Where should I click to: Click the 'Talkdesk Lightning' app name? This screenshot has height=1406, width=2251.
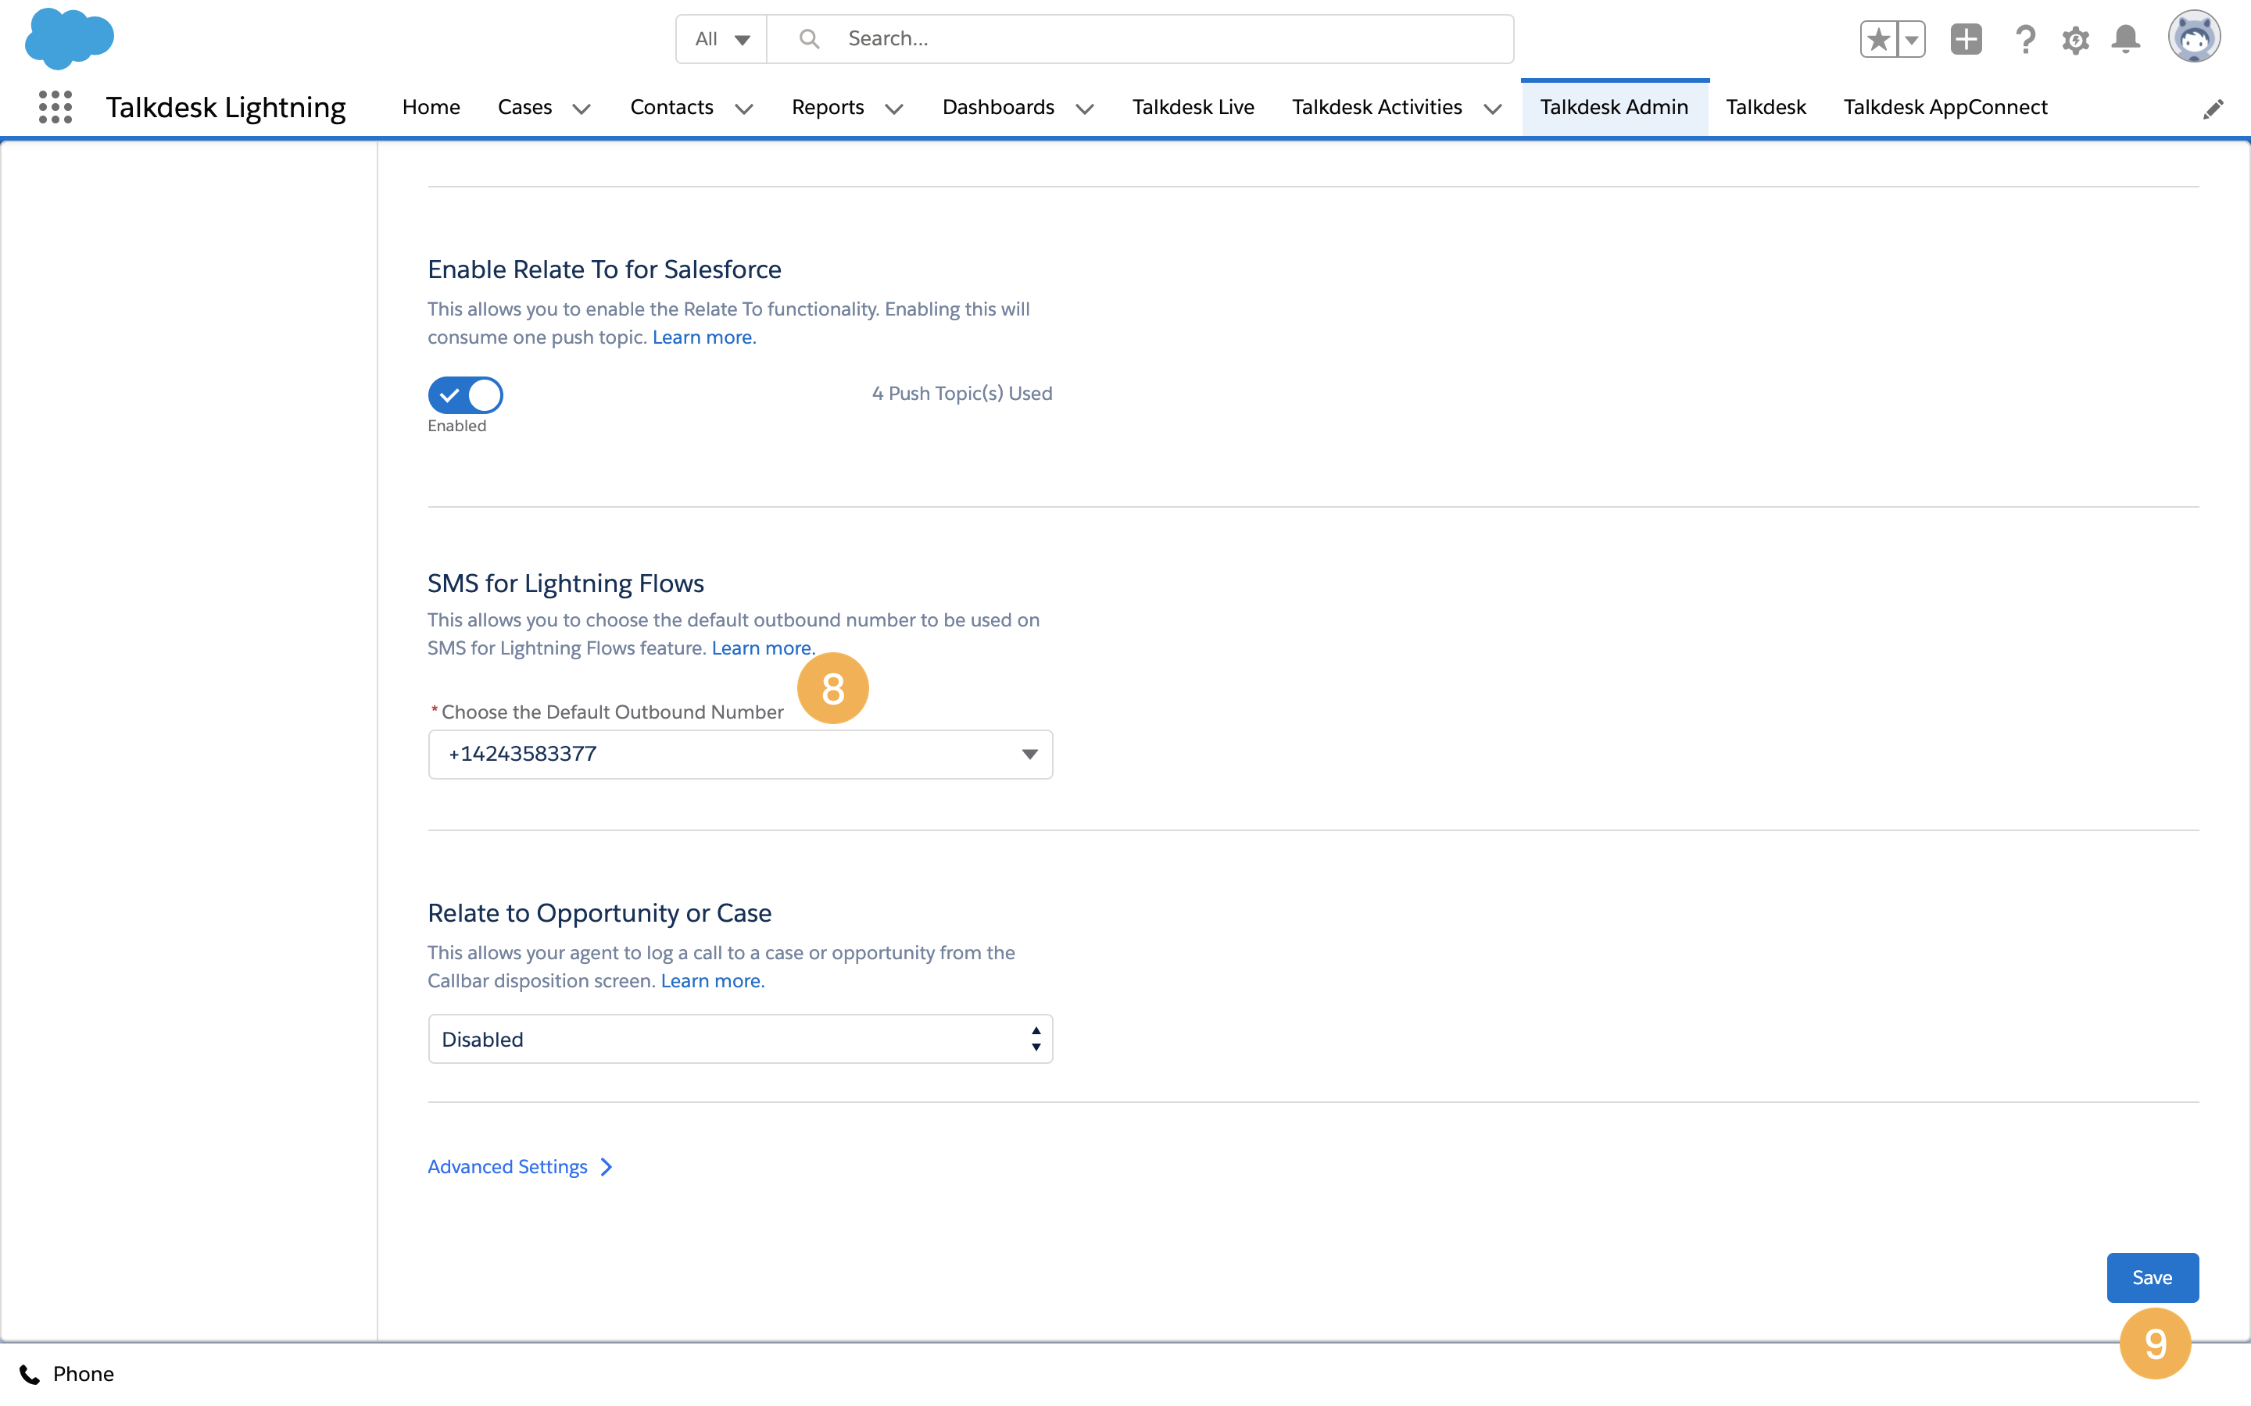(x=226, y=107)
